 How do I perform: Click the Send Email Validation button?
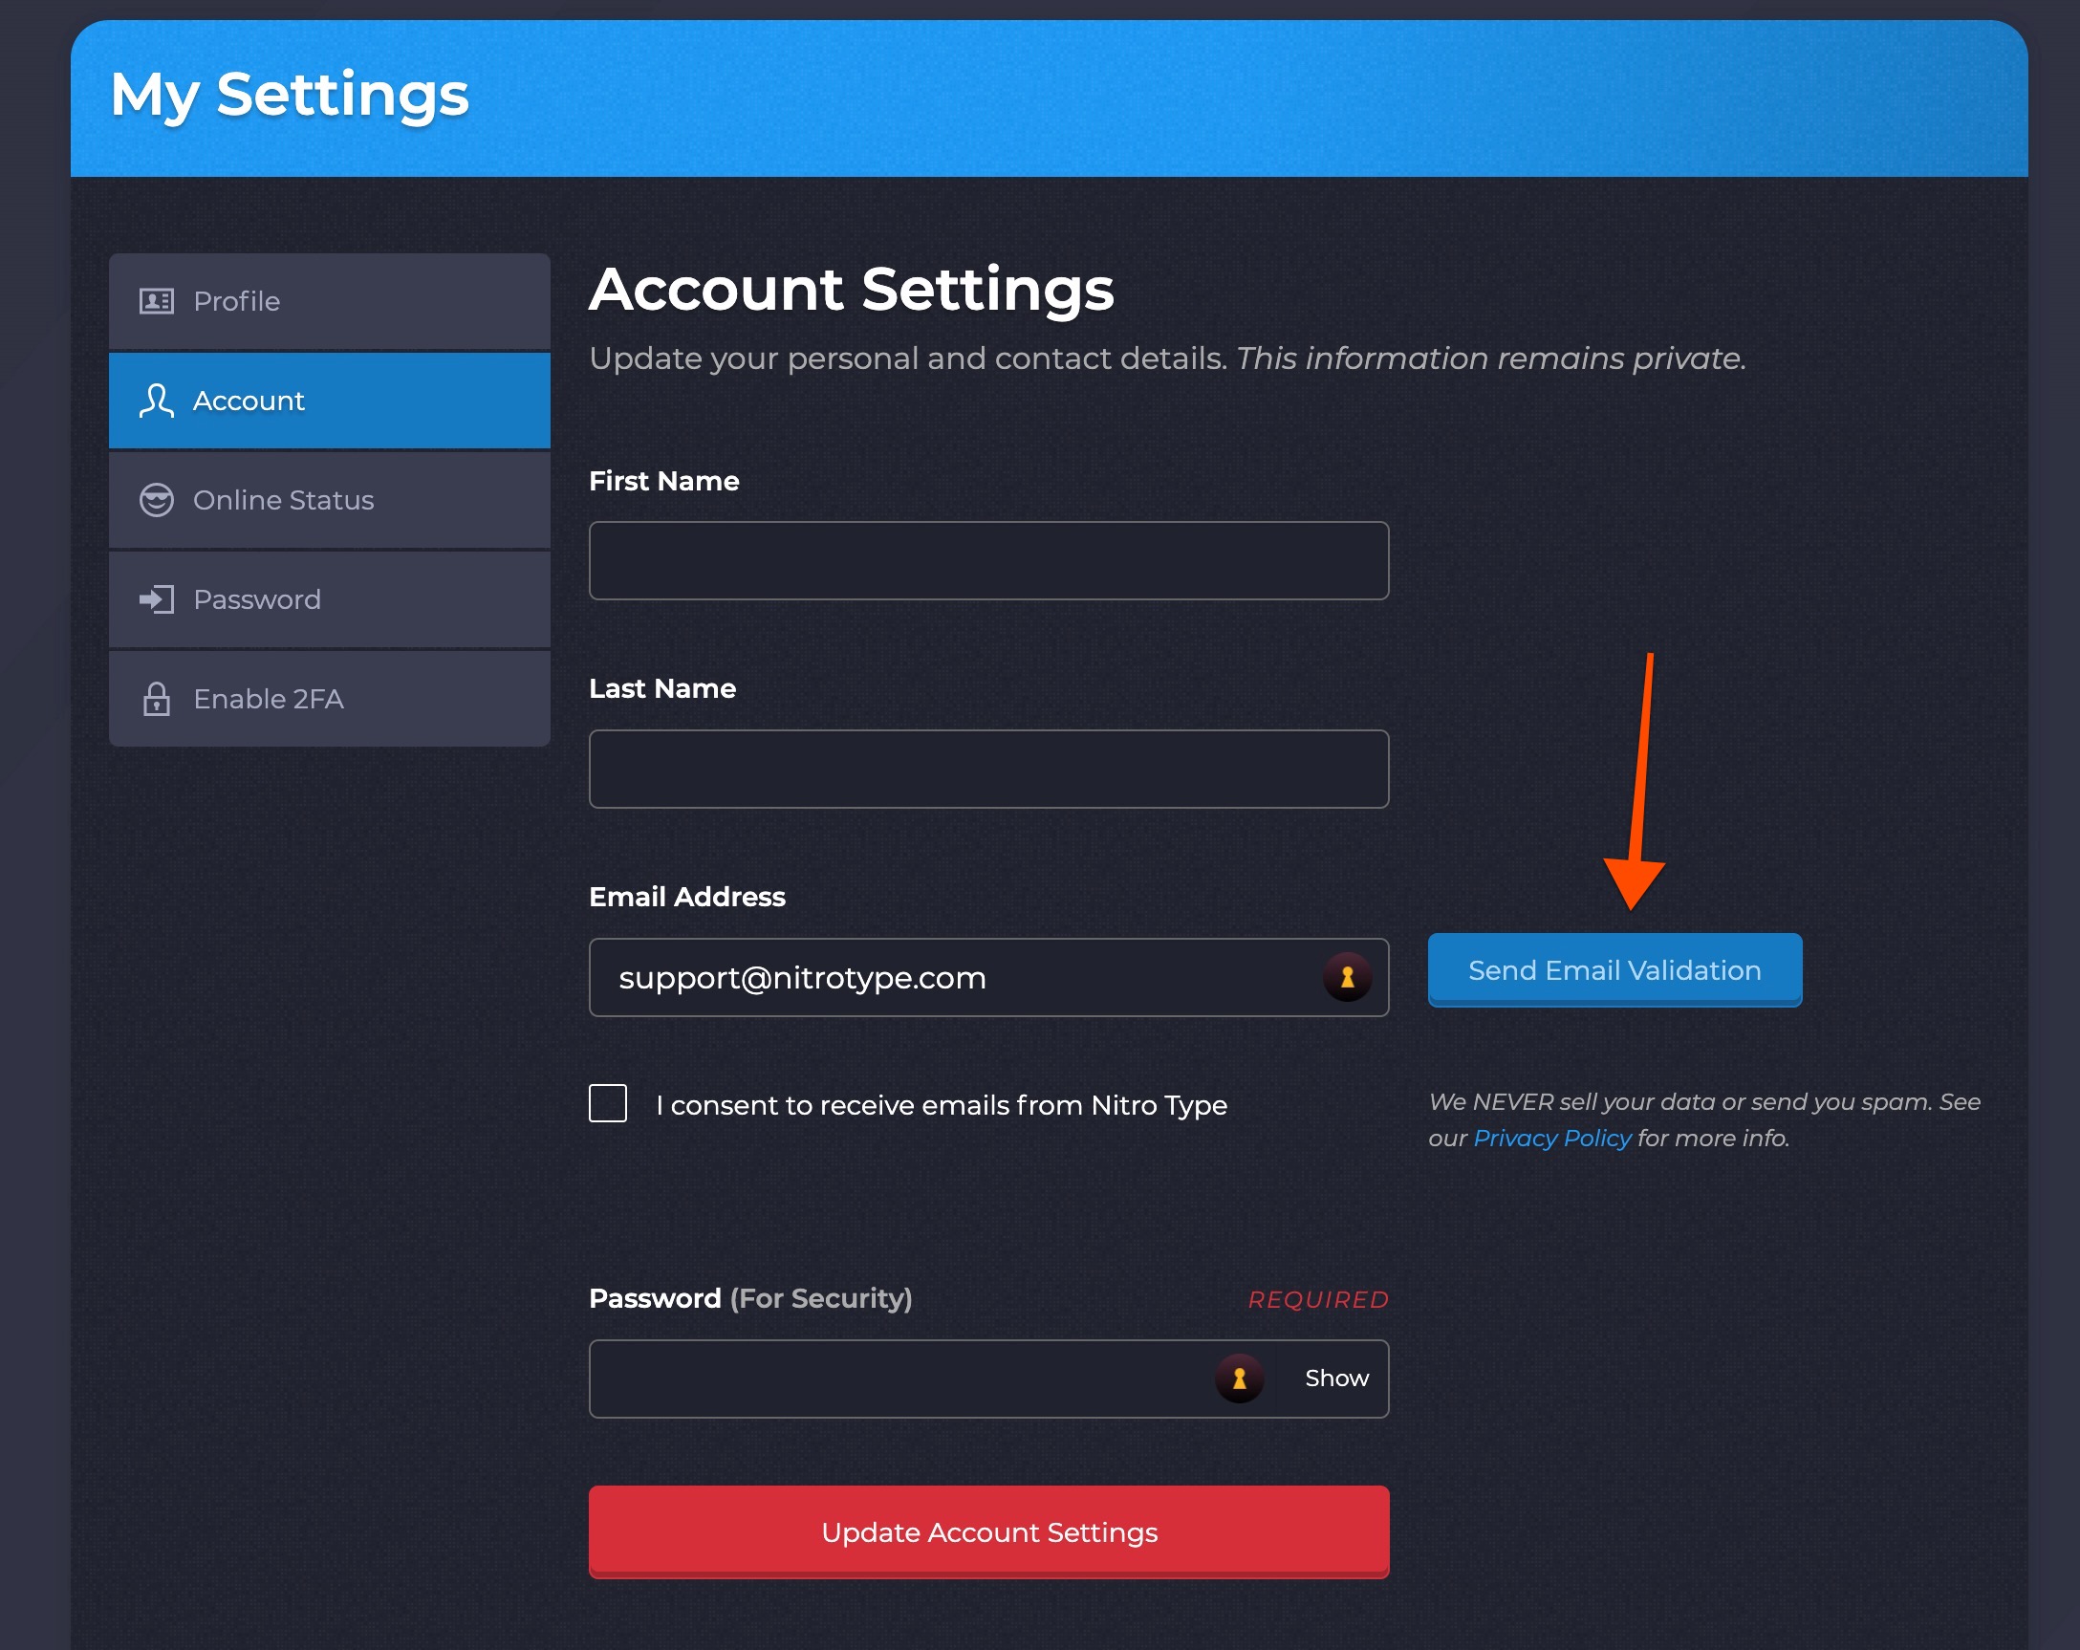click(x=1614, y=970)
